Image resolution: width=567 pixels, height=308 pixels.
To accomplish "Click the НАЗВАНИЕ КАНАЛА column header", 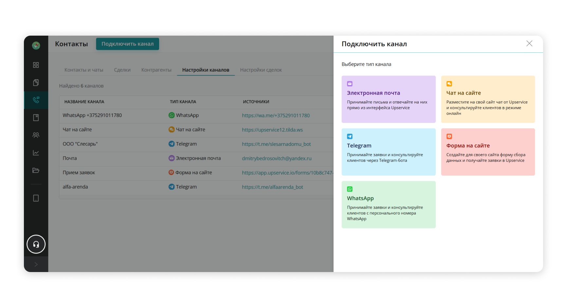I will pyautogui.click(x=84, y=102).
